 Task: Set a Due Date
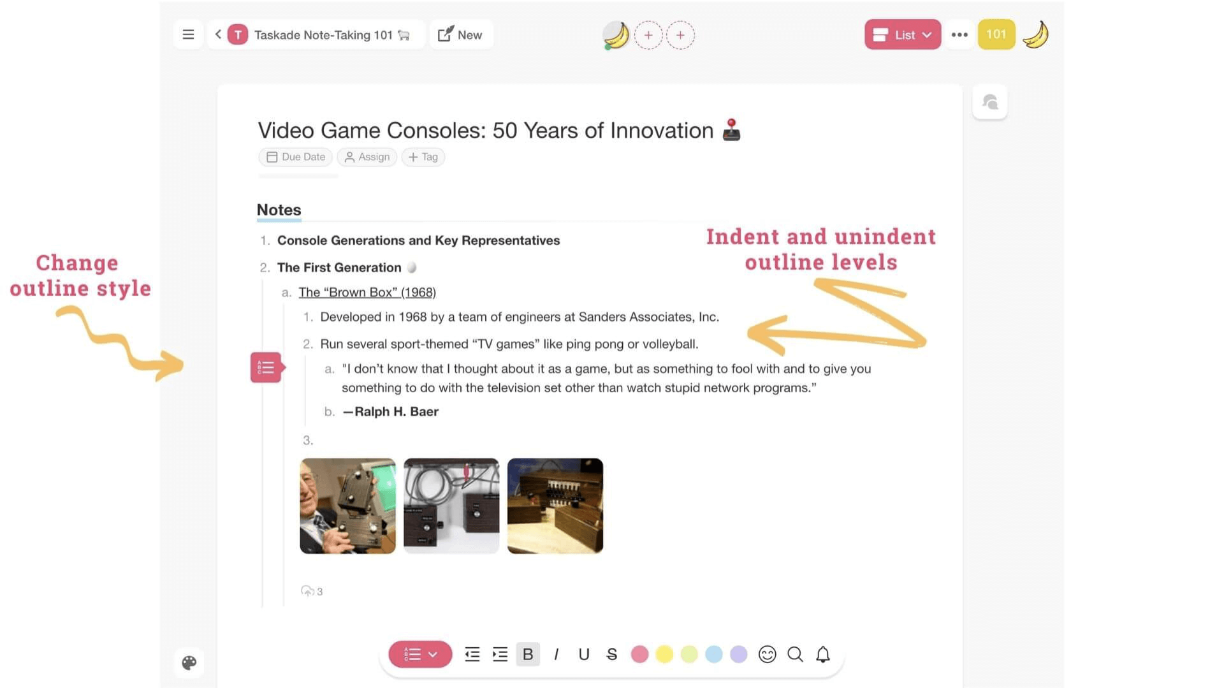[x=296, y=157]
